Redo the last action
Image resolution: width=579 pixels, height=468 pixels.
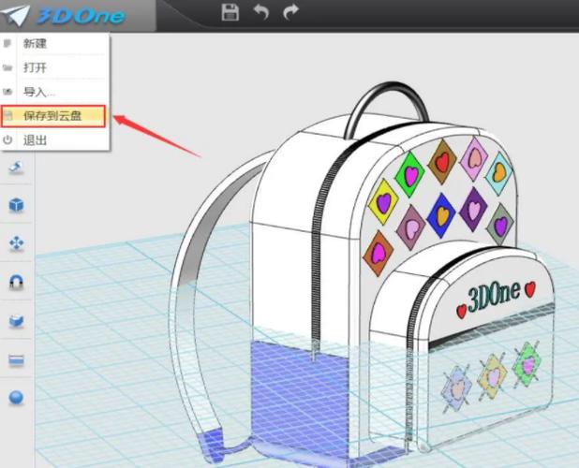[x=290, y=12]
